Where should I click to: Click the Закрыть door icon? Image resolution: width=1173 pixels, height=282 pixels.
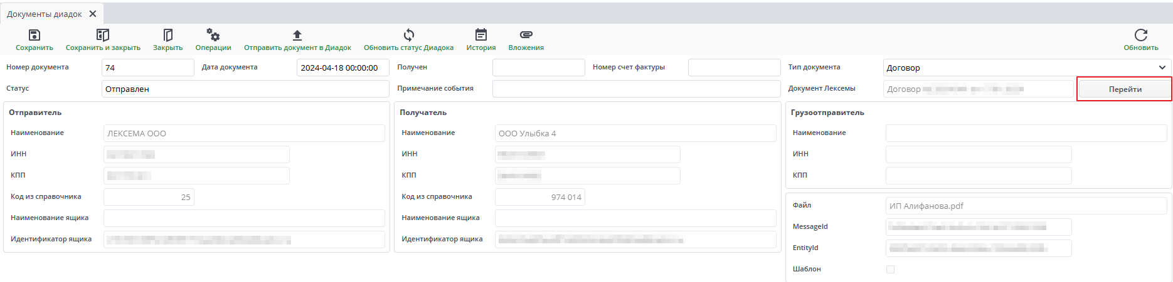coord(167,36)
